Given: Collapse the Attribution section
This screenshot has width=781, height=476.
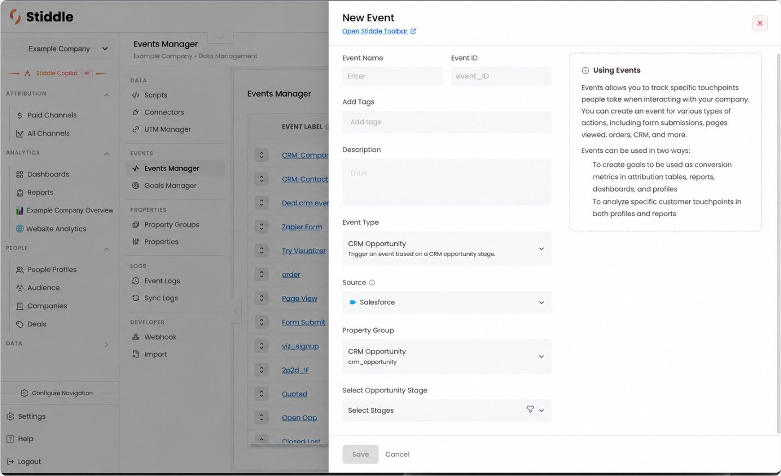Looking at the screenshot, I should (x=106, y=94).
